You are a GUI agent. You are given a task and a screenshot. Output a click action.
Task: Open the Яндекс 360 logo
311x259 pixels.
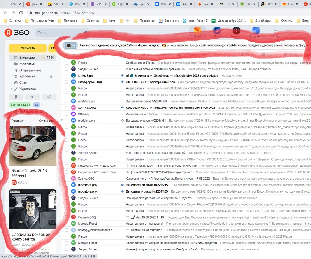click(17, 32)
